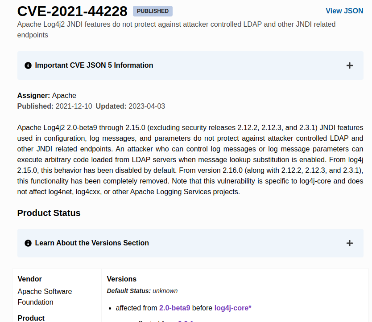Click the Versions column header
The image size is (372, 322).
coord(121,279)
